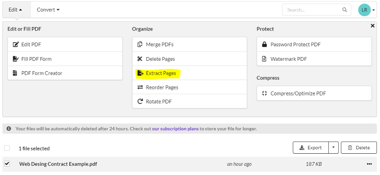Click the Delete button
Image resolution: width=380 pixels, height=175 pixels.
359,148
